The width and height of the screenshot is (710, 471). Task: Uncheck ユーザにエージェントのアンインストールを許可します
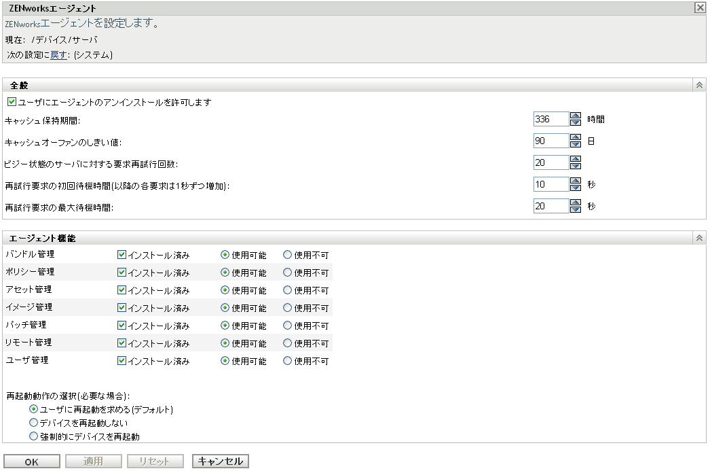pyautogui.click(x=12, y=101)
